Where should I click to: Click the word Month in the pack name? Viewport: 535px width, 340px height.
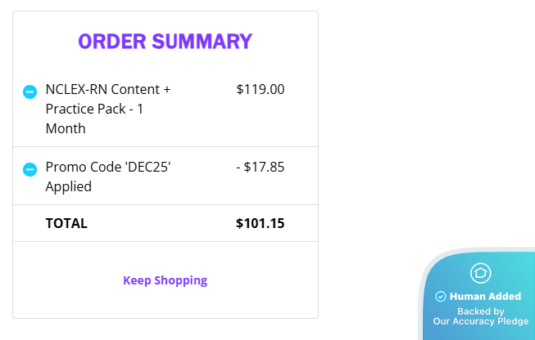coord(66,128)
